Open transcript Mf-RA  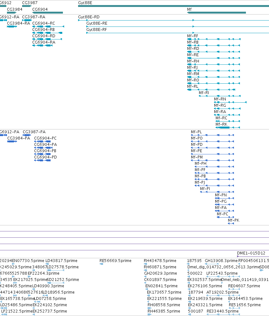(227, 115)
